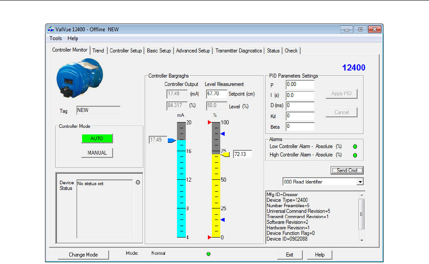Image resolution: width=429 pixels, height=264 pixels.
Task: Click the lower blue alarm marker on level bar
Action: point(223,220)
